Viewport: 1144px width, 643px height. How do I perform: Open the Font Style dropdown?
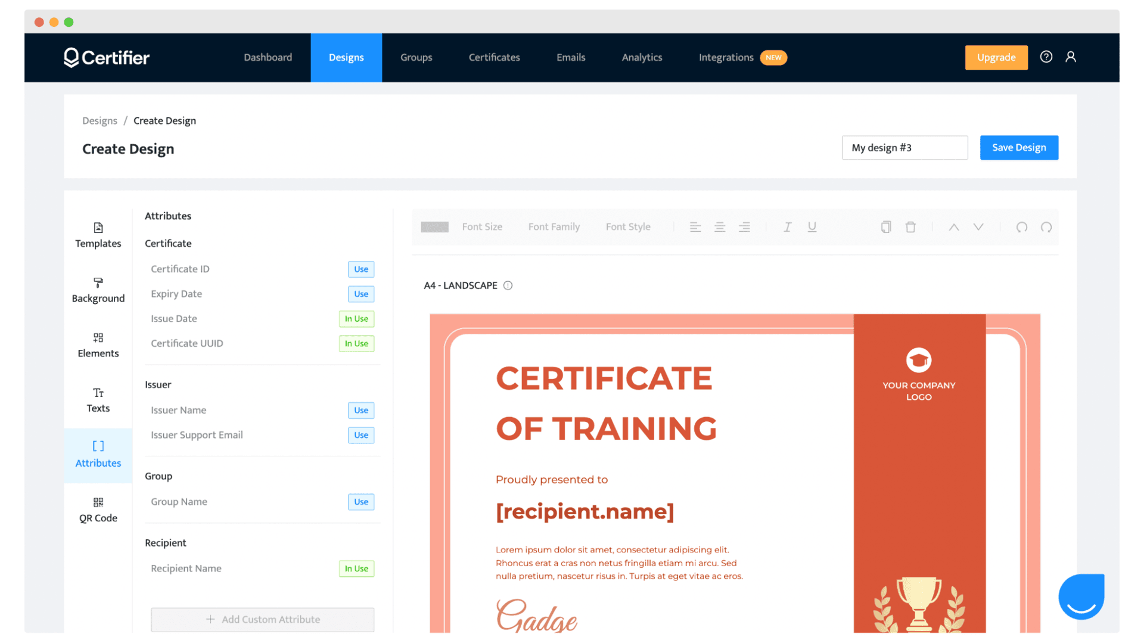tap(627, 227)
